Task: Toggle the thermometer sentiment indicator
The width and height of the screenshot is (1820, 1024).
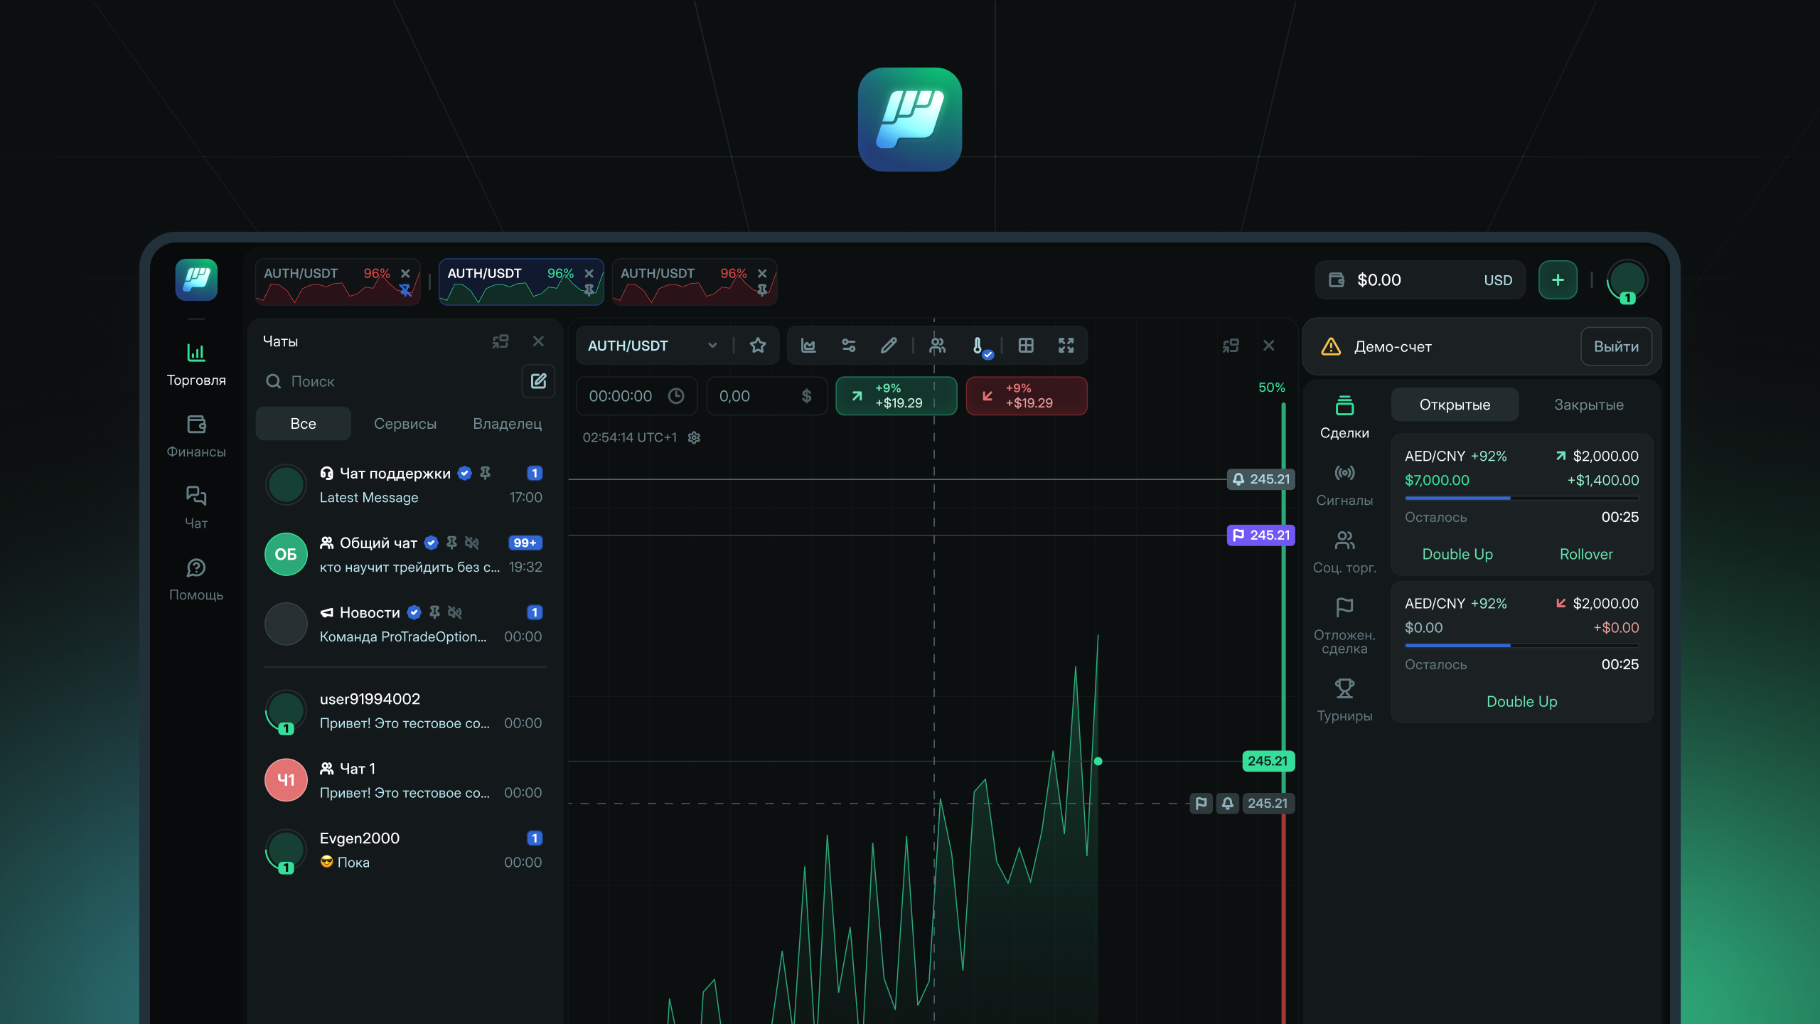Action: [x=978, y=346]
